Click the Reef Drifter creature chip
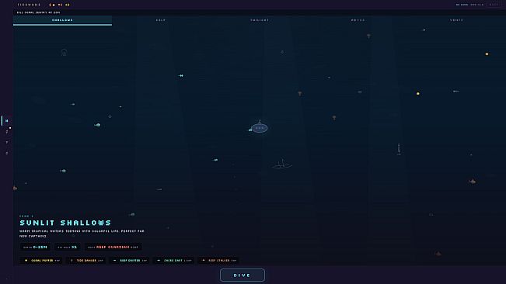The image size is (506, 284). (x=130, y=261)
